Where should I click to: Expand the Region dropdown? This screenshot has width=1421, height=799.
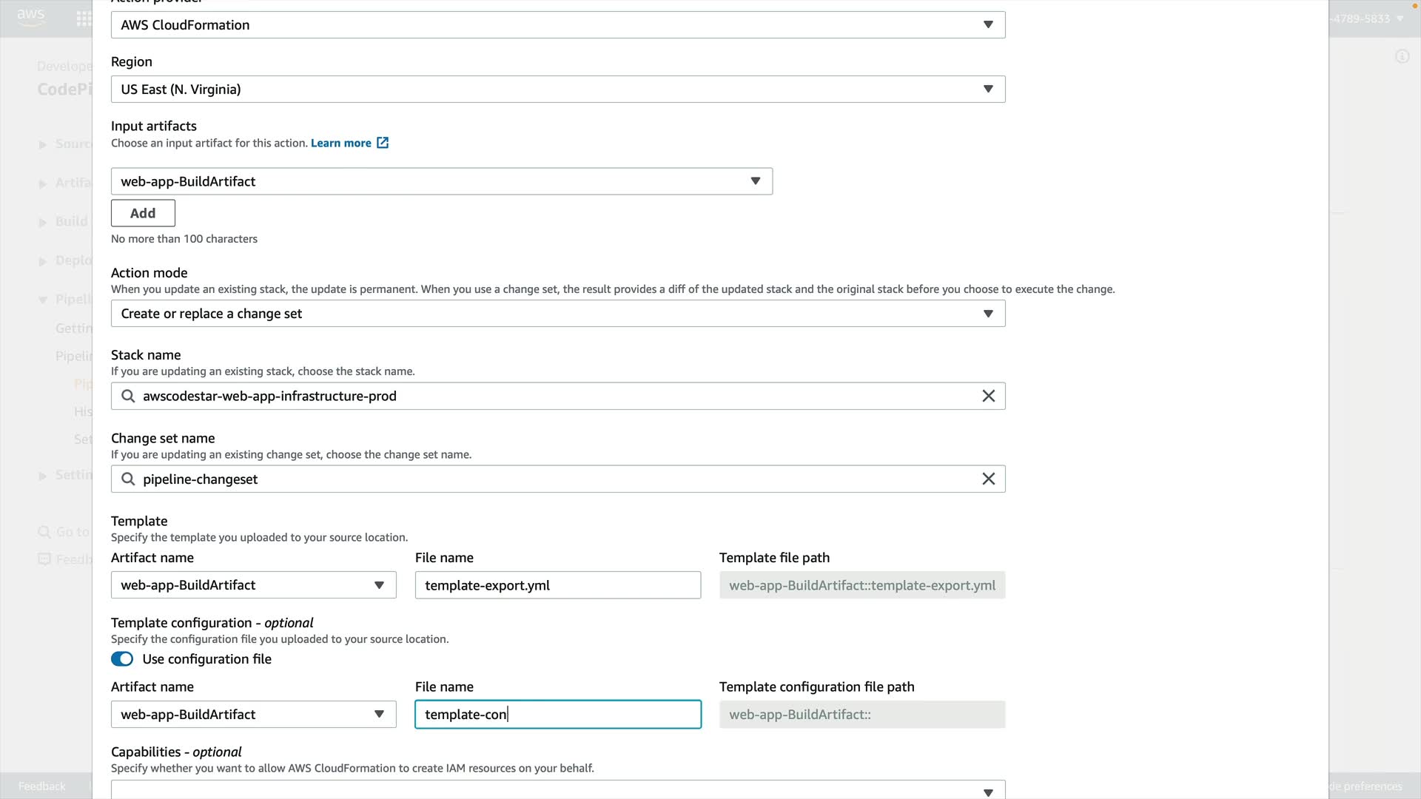(557, 89)
